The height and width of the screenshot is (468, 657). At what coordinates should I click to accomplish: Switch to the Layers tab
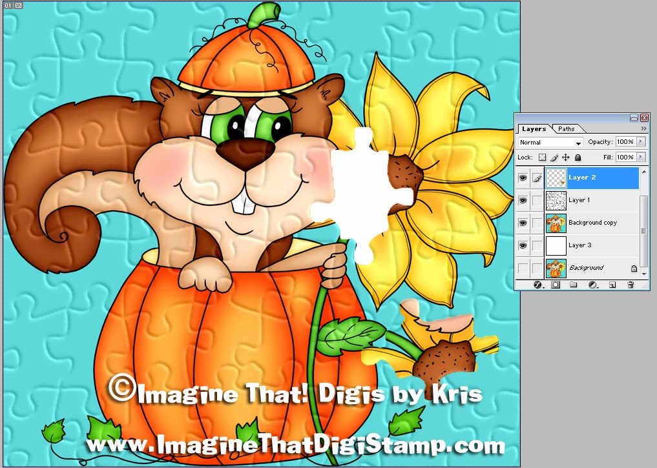tap(534, 129)
